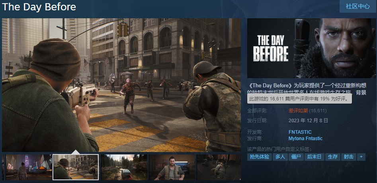
Task: Show the forest road car thumbnail
Action: click(124, 167)
